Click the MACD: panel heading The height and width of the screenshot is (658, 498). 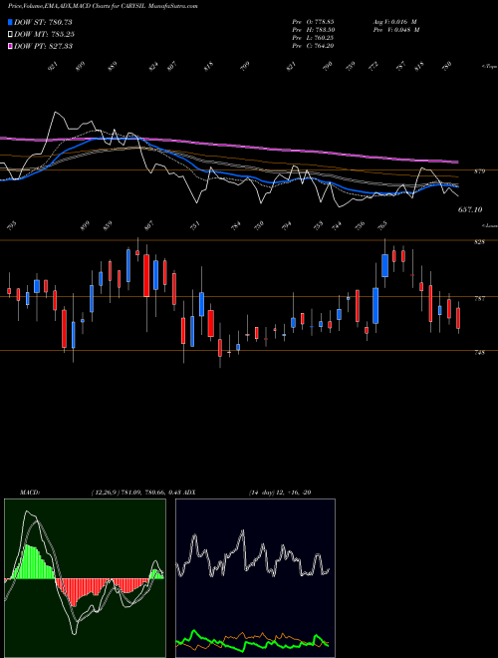click(x=29, y=493)
